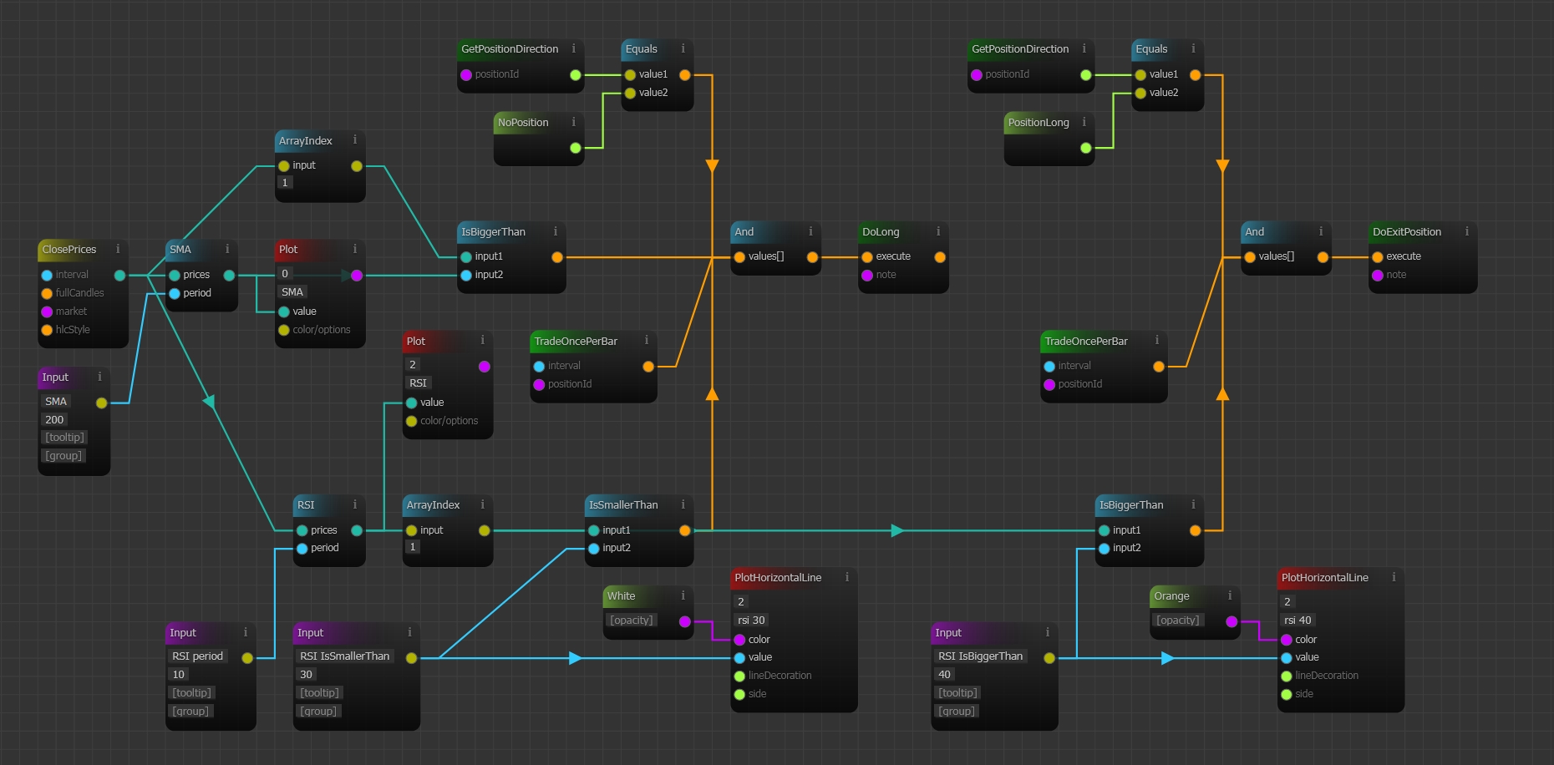Edit the RSI period name field
The width and height of the screenshot is (1554, 765).
coord(197,656)
